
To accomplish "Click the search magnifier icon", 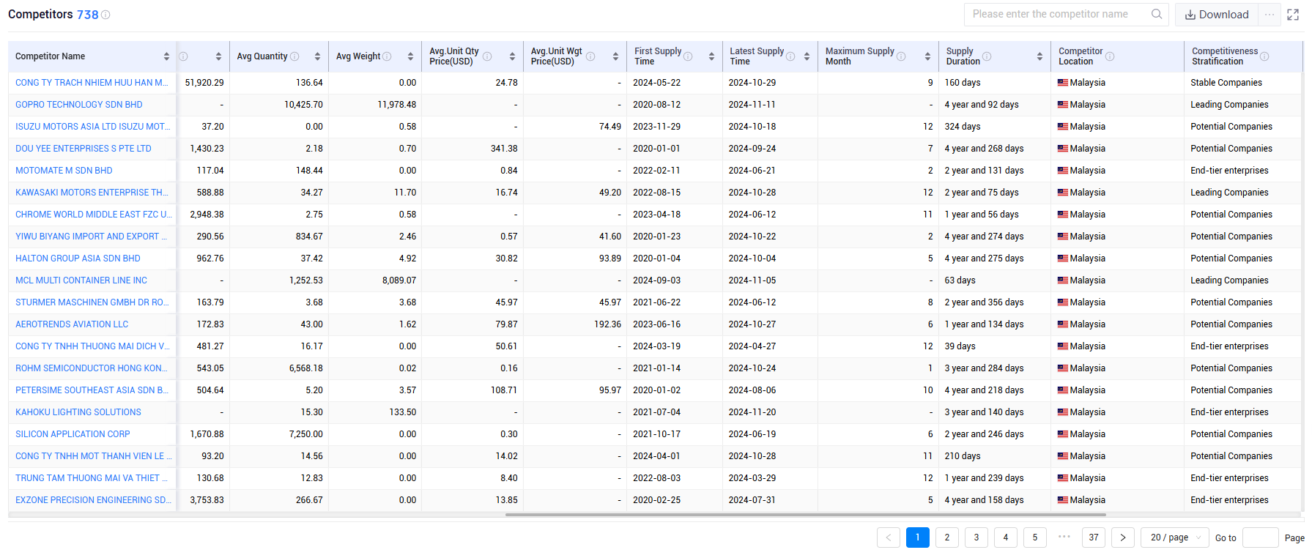I will coord(1157,14).
